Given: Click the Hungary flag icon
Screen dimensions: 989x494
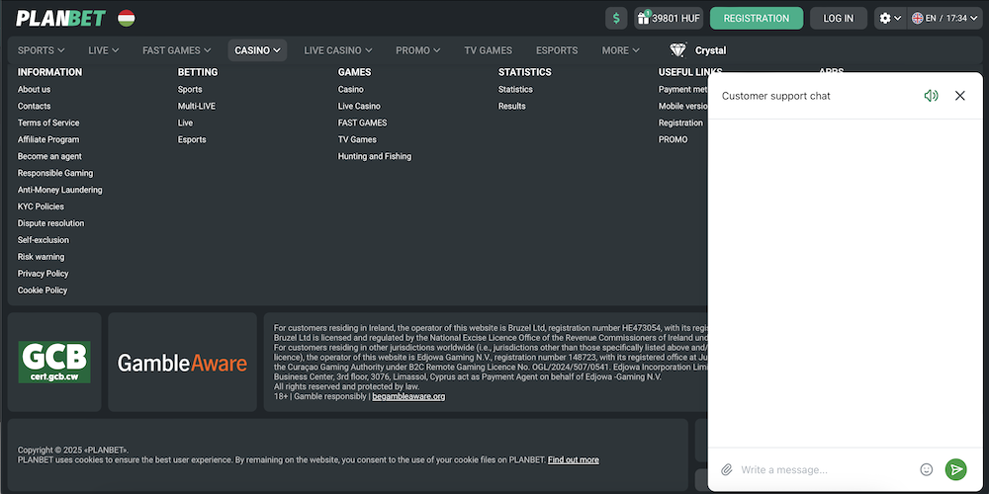Looking at the screenshot, I should click(127, 18).
